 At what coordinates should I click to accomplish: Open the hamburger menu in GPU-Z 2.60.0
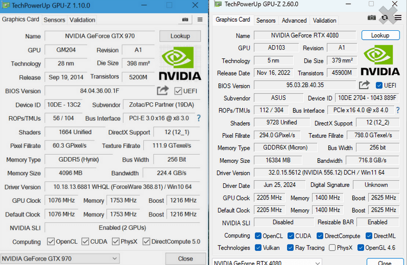click(x=398, y=18)
